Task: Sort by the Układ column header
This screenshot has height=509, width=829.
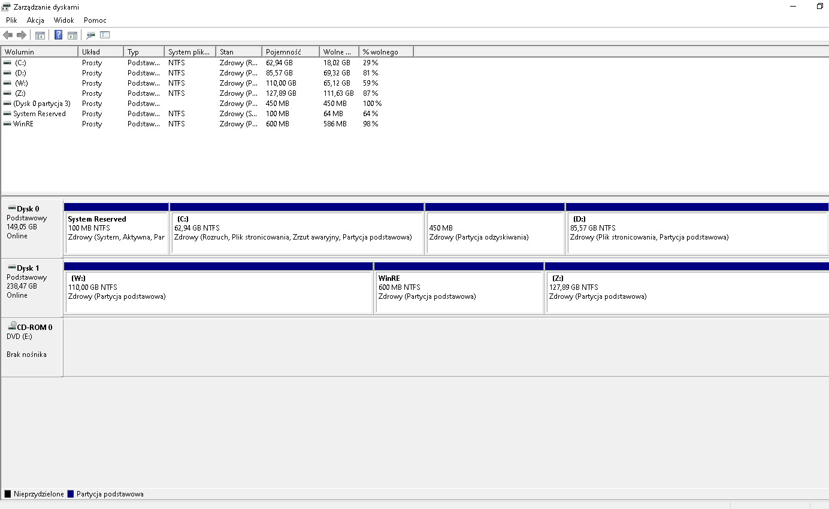Action: point(101,52)
